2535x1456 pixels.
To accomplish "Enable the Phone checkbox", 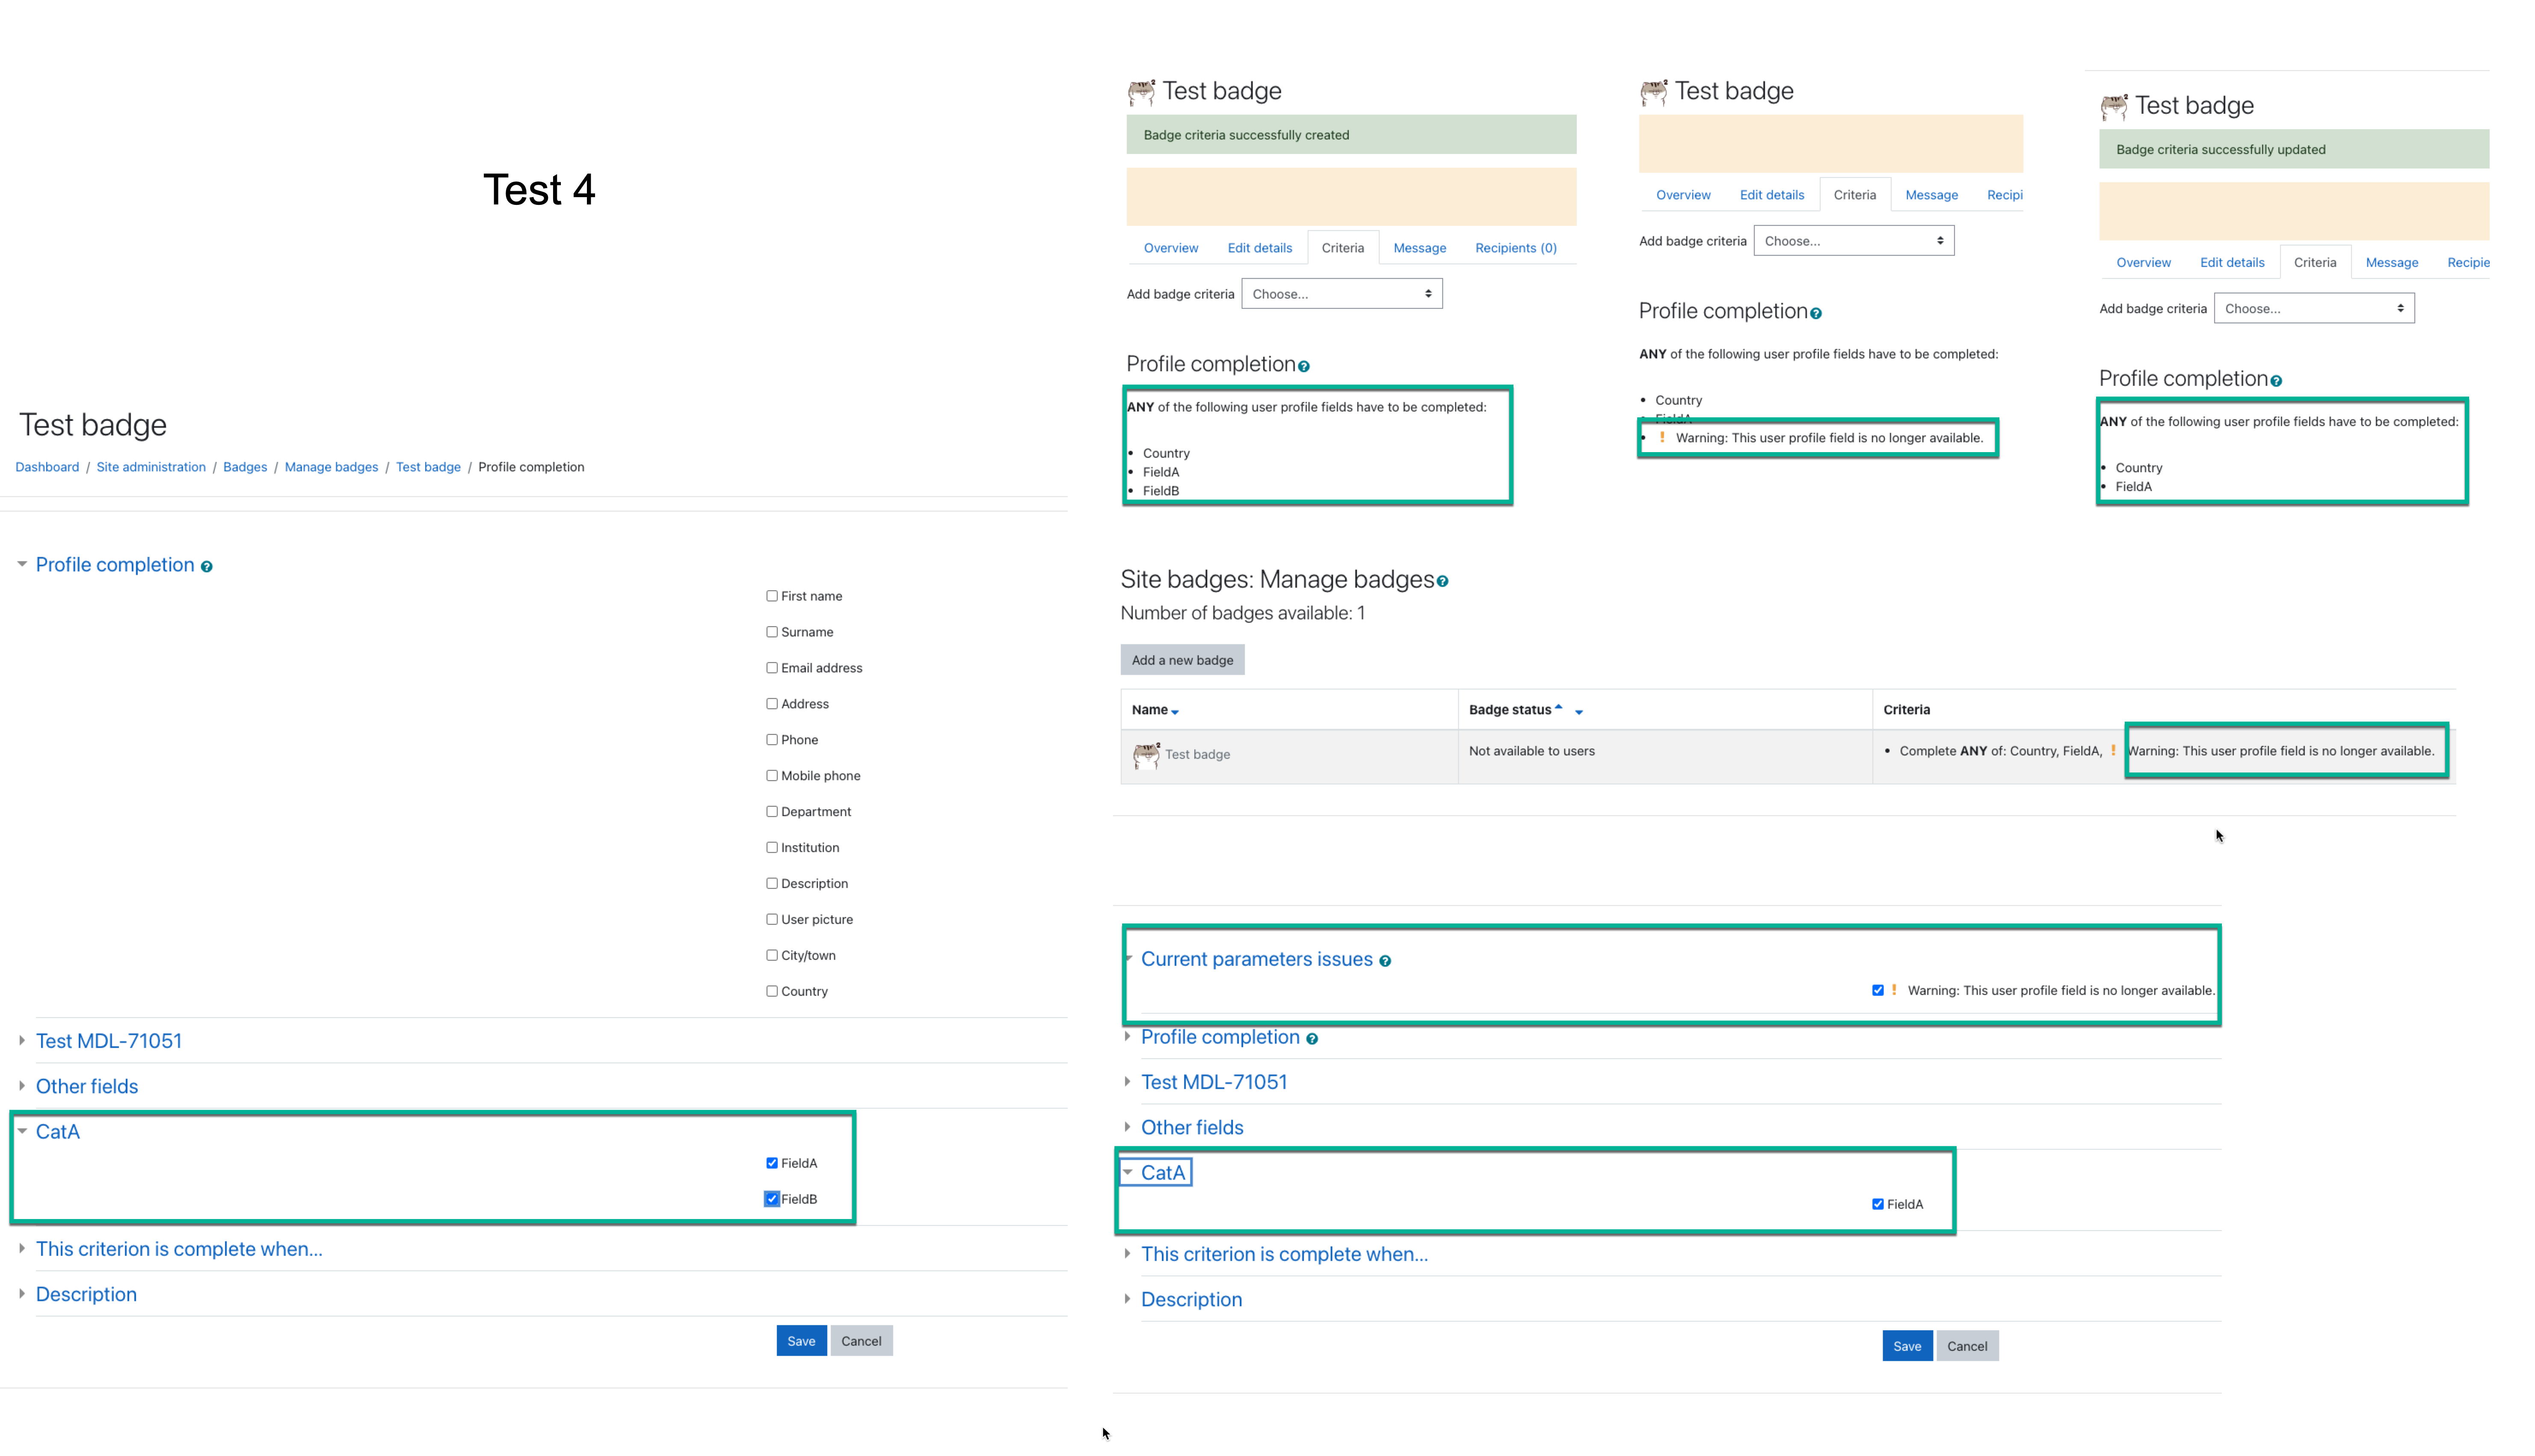I will pos(772,740).
